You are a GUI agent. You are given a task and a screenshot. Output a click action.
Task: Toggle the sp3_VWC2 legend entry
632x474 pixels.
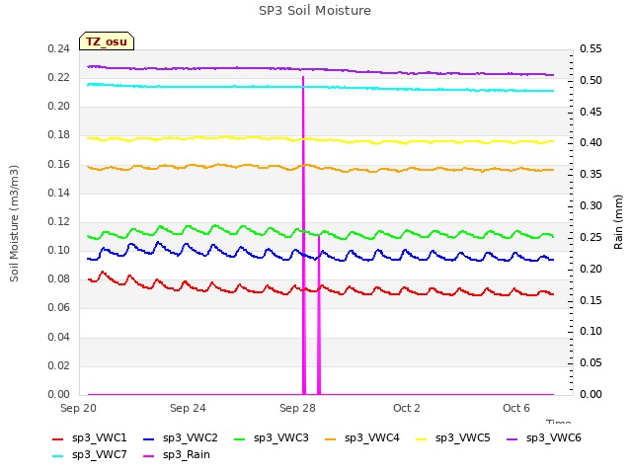click(180, 438)
